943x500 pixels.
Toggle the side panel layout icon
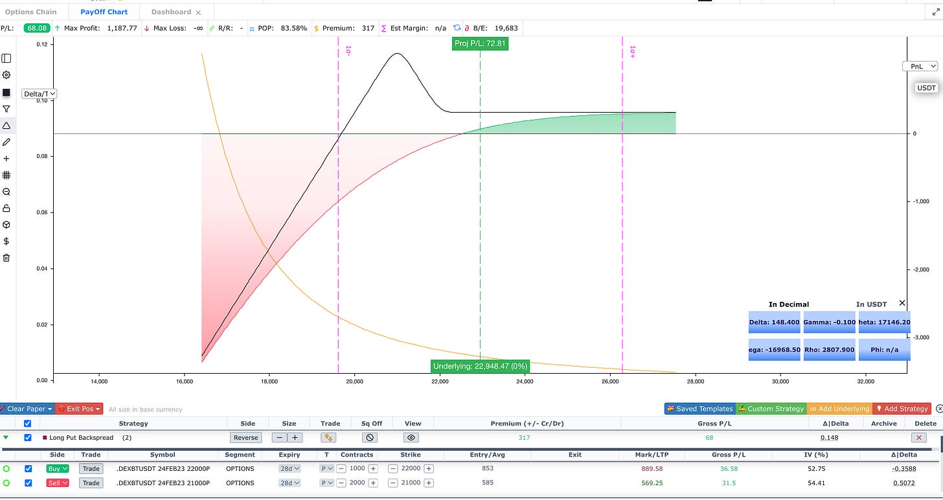(x=6, y=58)
